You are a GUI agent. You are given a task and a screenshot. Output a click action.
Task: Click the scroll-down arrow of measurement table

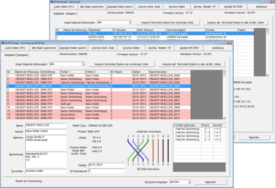224,118
